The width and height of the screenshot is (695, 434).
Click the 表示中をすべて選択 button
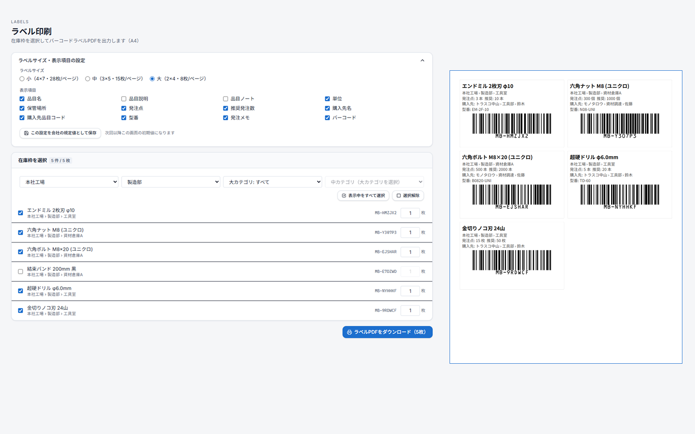tap(363, 196)
